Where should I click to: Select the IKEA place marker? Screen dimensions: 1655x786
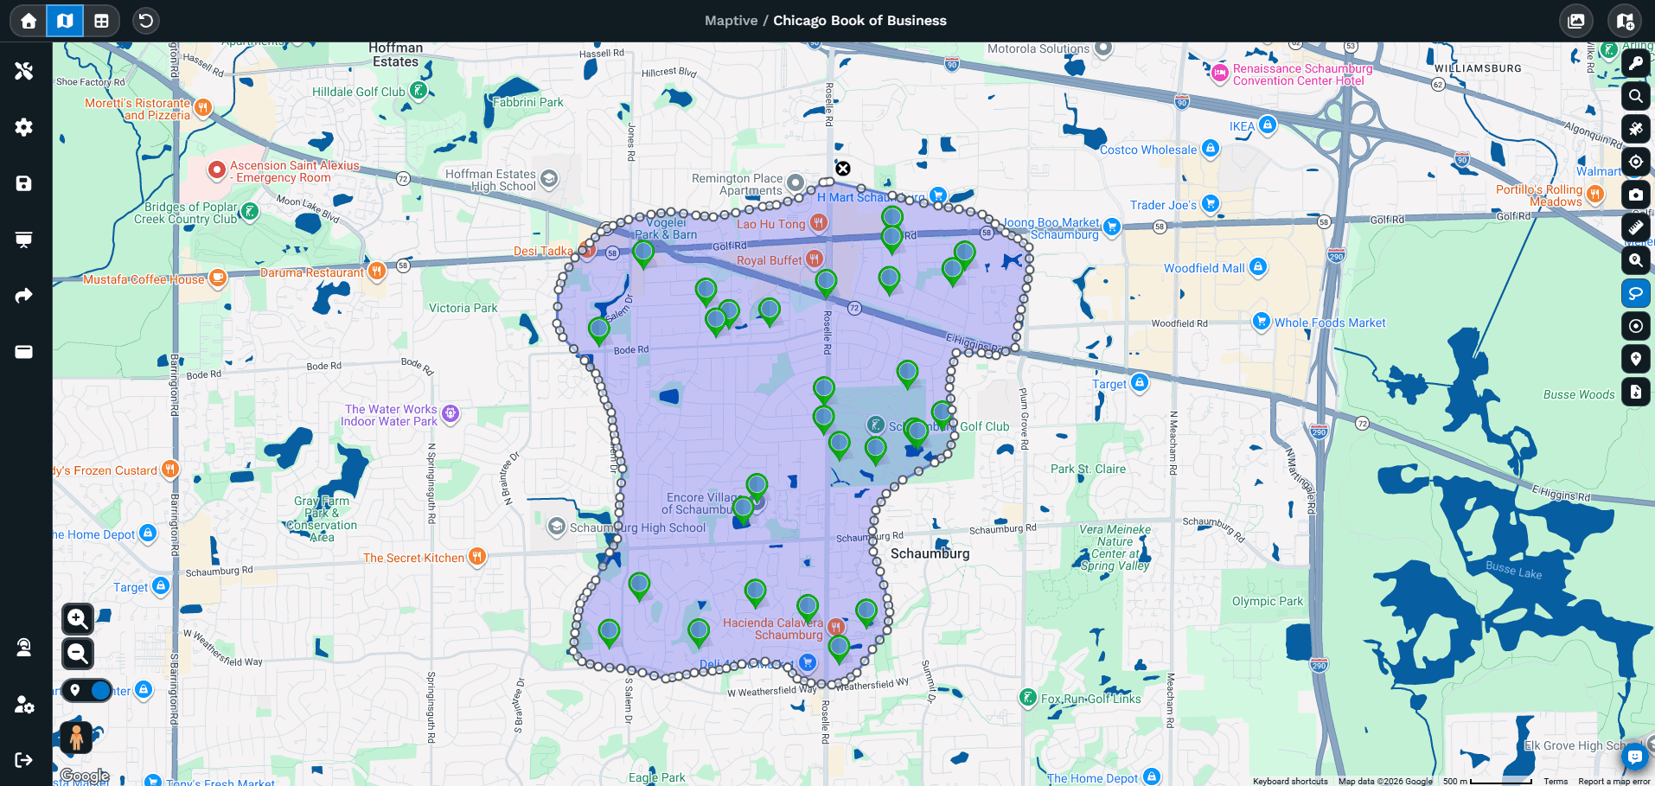point(1267,125)
